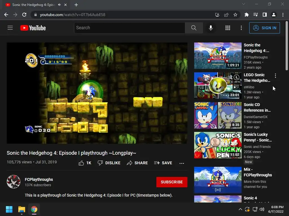Screen dimensions: 289x216
Task: Open Chrome three-dot menu
Action: pyautogui.click(x=283, y=15)
